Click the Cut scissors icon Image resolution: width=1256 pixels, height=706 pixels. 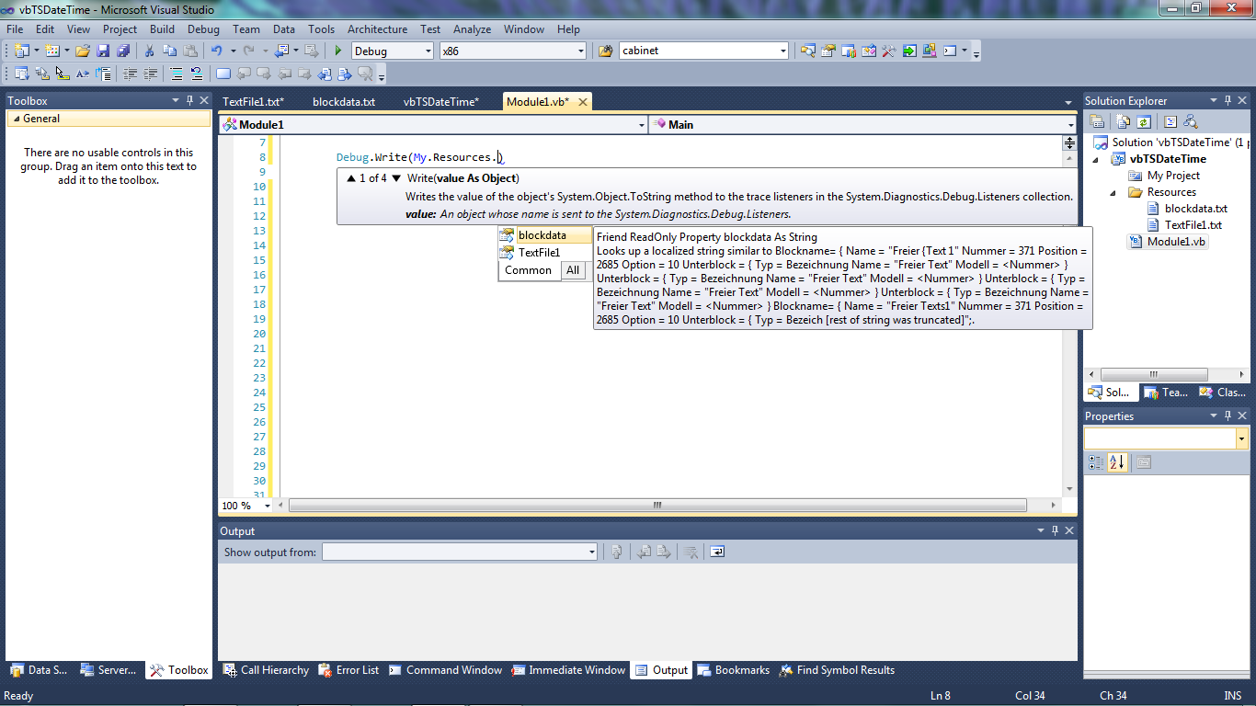point(151,51)
